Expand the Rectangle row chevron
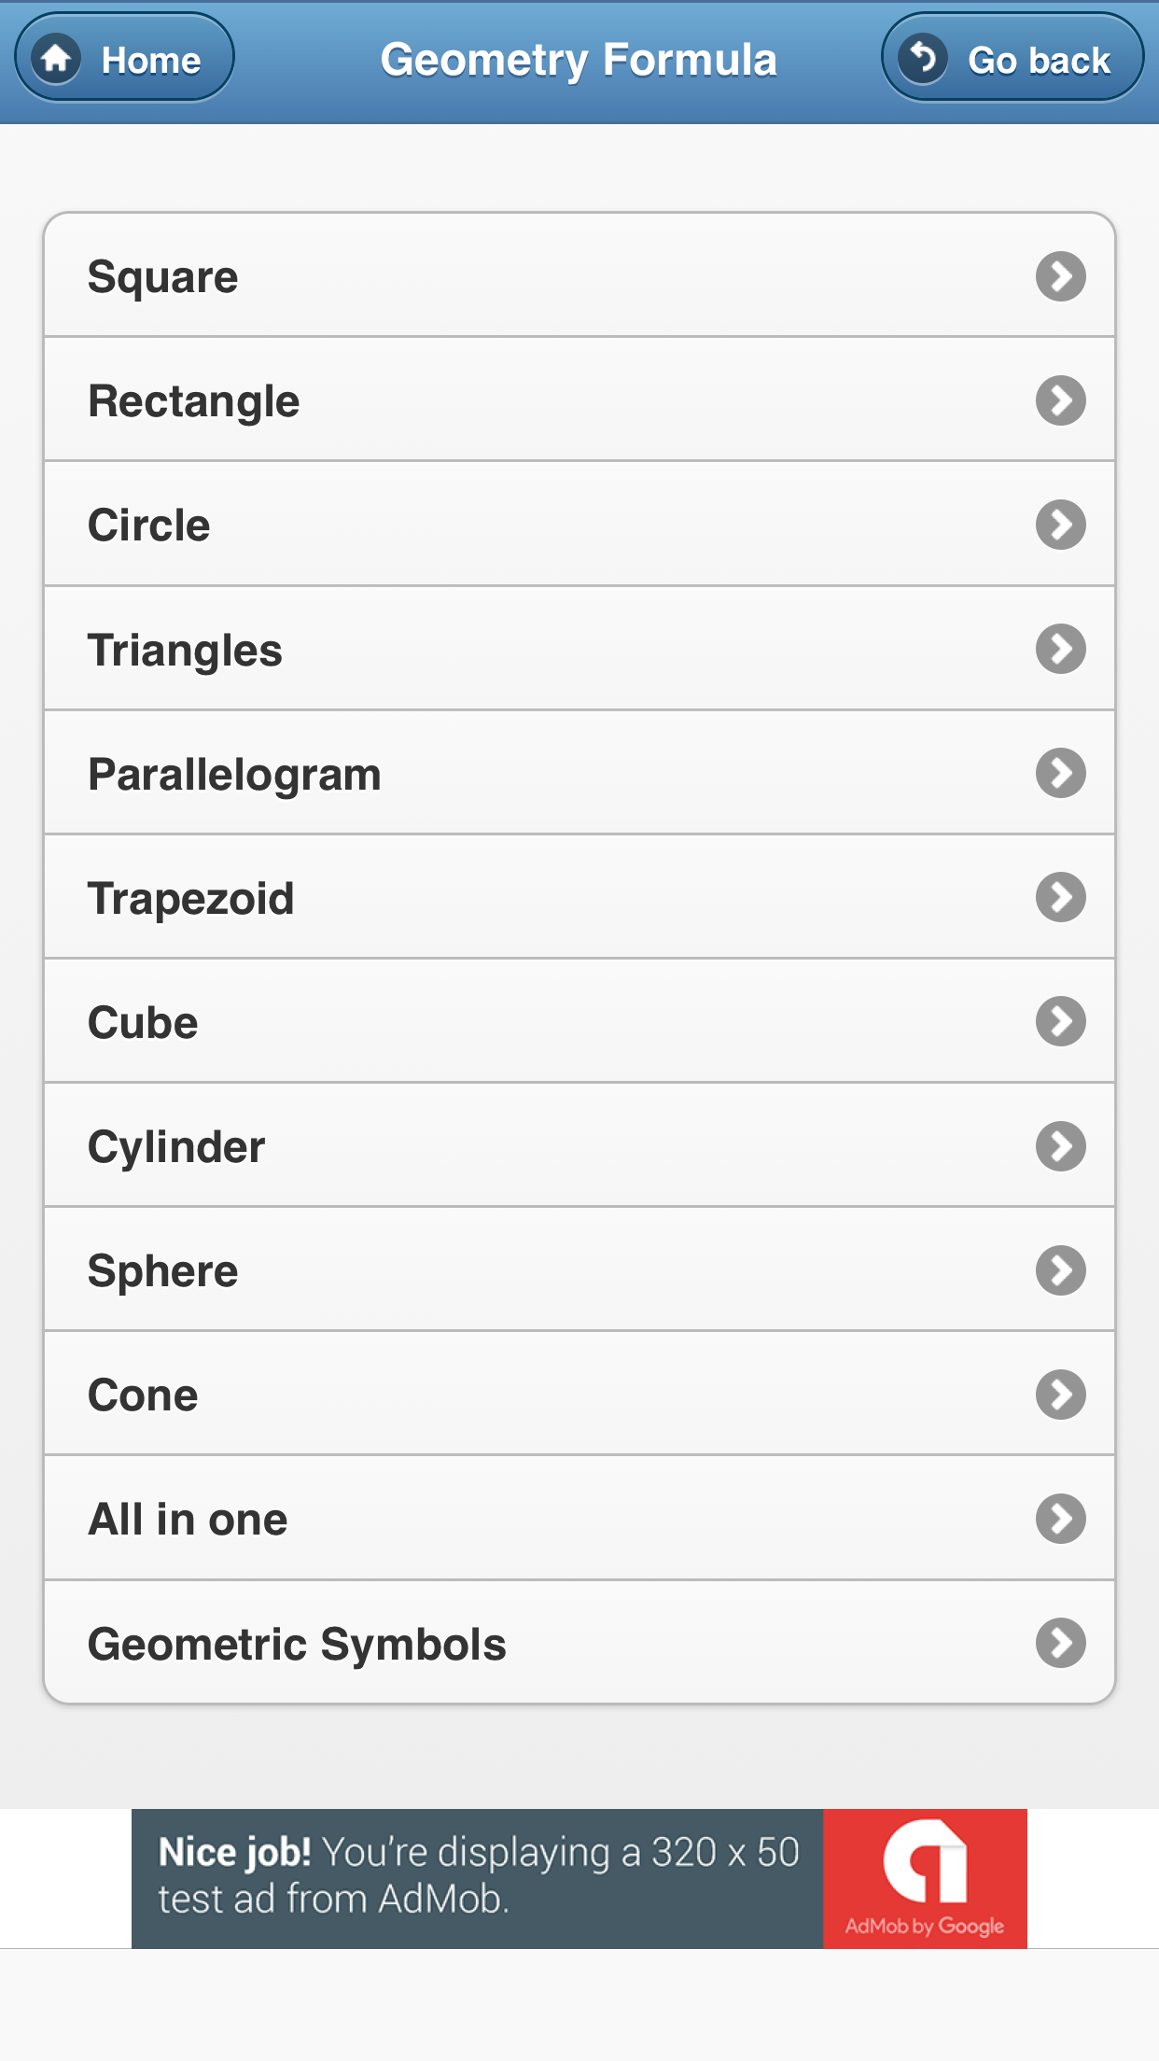 [x=1060, y=400]
